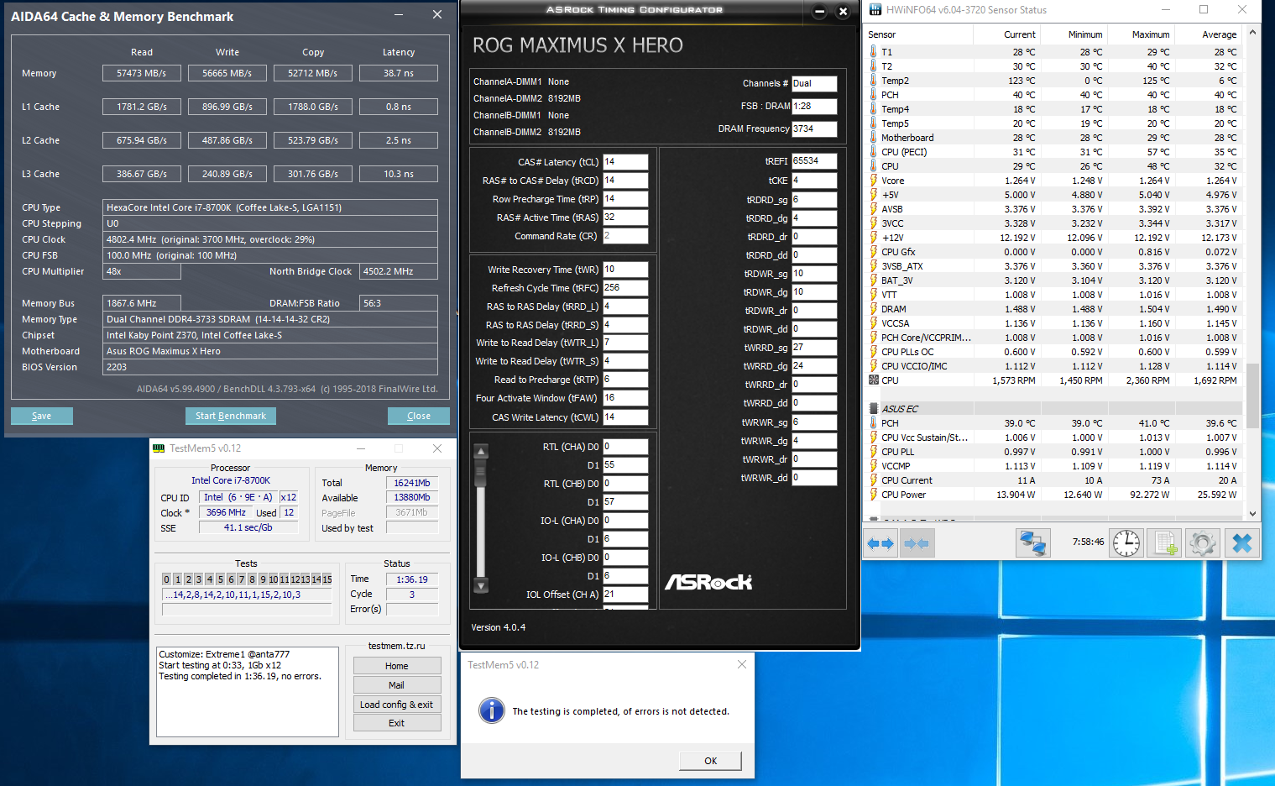This screenshot has width=1275, height=786.
Task: Click test number 15 box in TestMem5
Action: point(327,579)
